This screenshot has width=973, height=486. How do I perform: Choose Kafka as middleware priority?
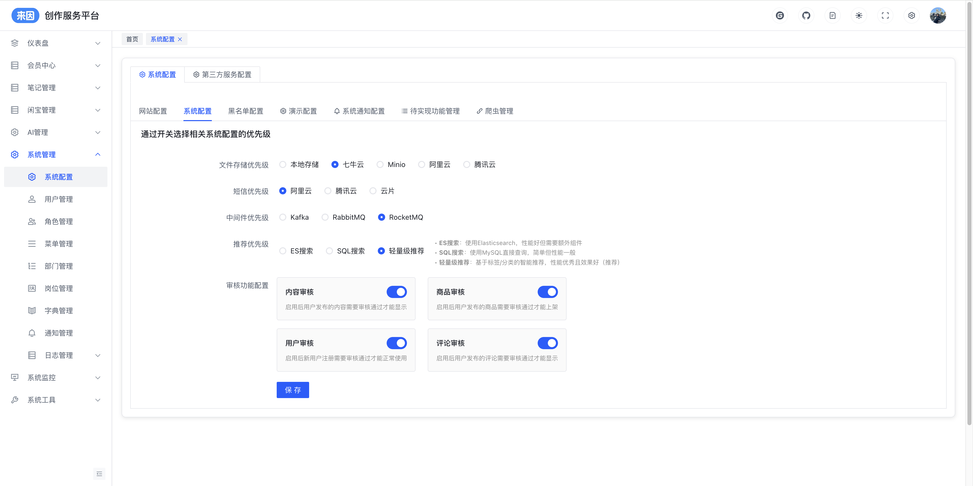(x=283, y=217)
